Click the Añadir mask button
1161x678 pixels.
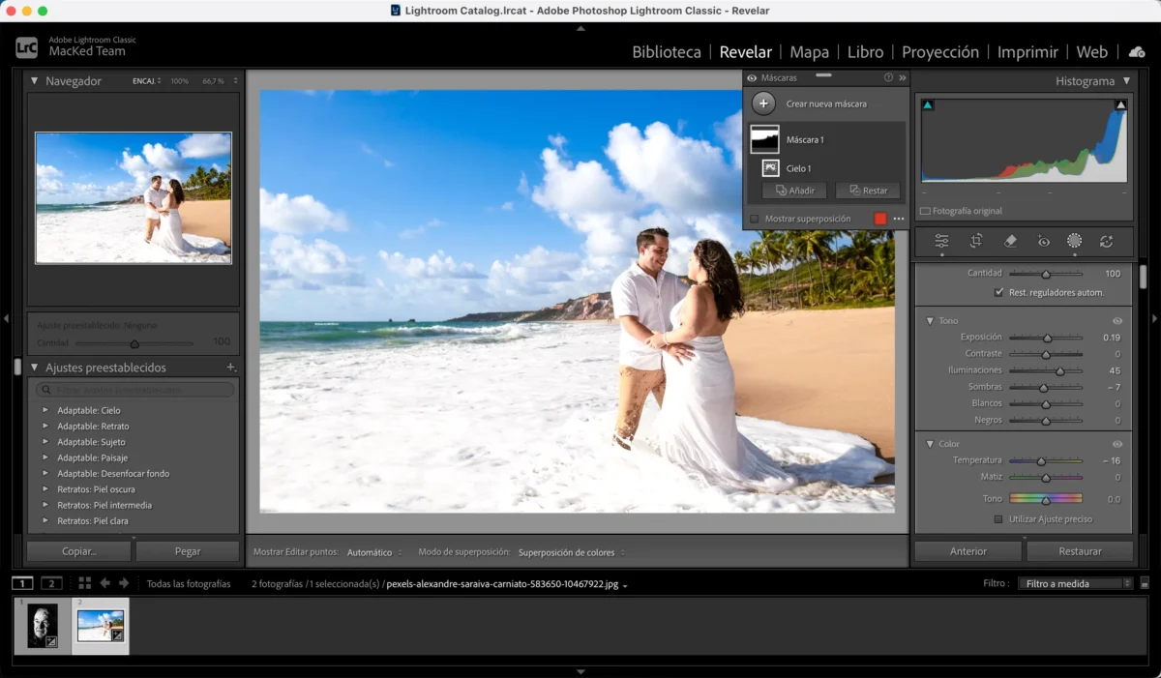point(793,191)
